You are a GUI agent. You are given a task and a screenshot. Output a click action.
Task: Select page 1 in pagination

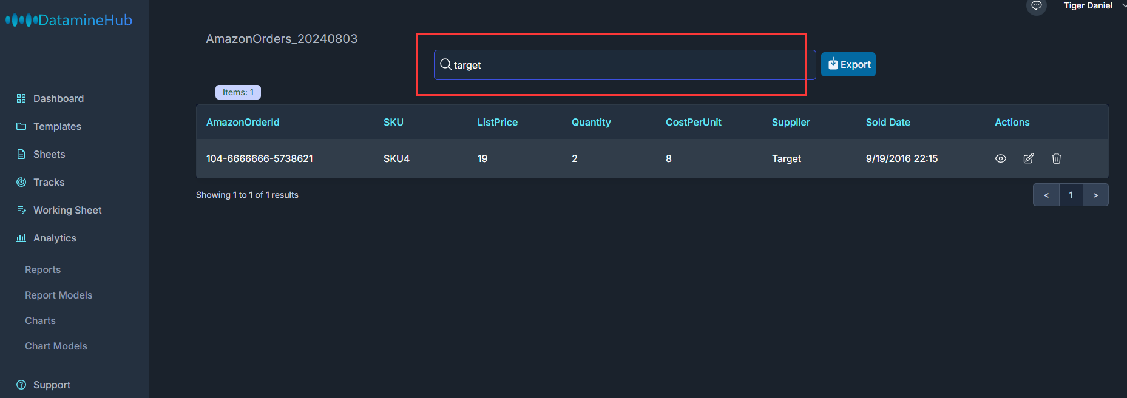point(1071,195)
